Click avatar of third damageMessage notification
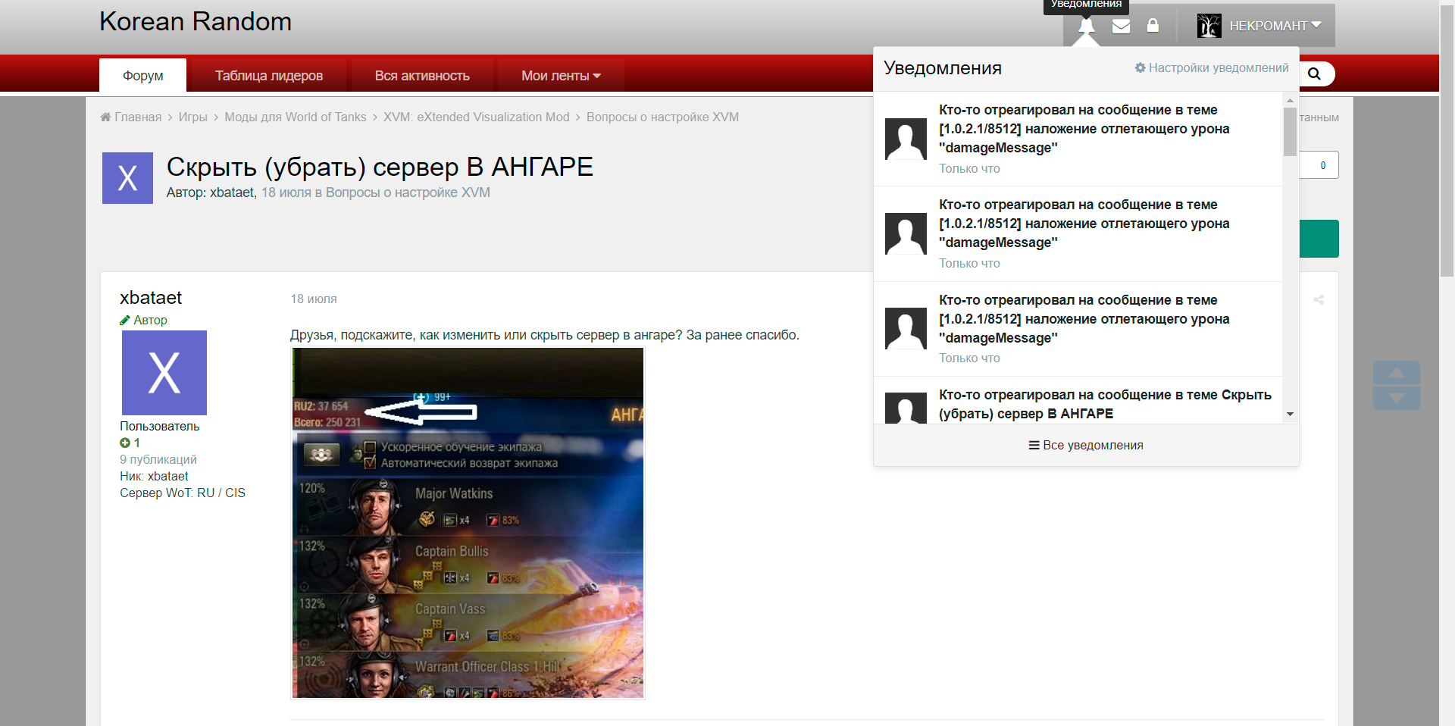 point(906,328)
